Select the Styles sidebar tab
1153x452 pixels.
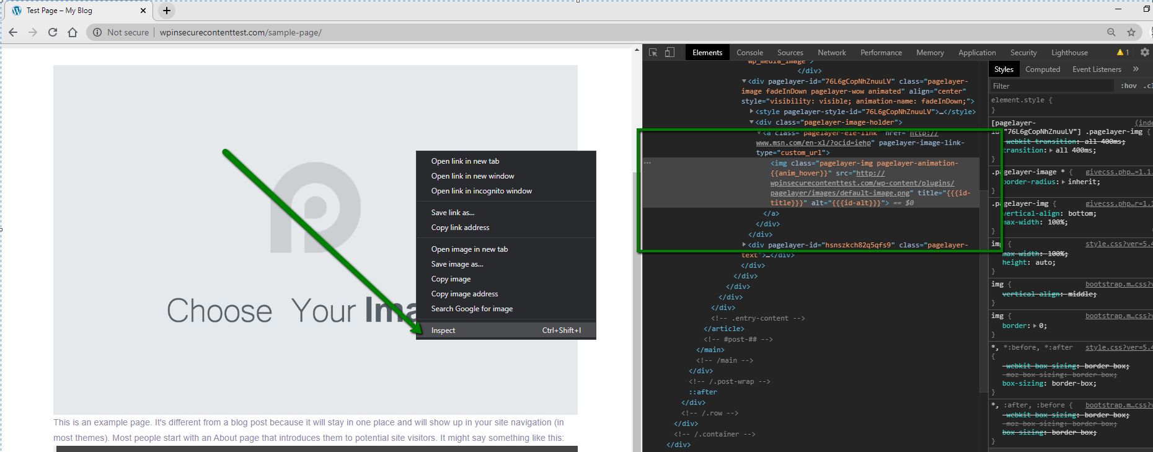(1004, 69)
